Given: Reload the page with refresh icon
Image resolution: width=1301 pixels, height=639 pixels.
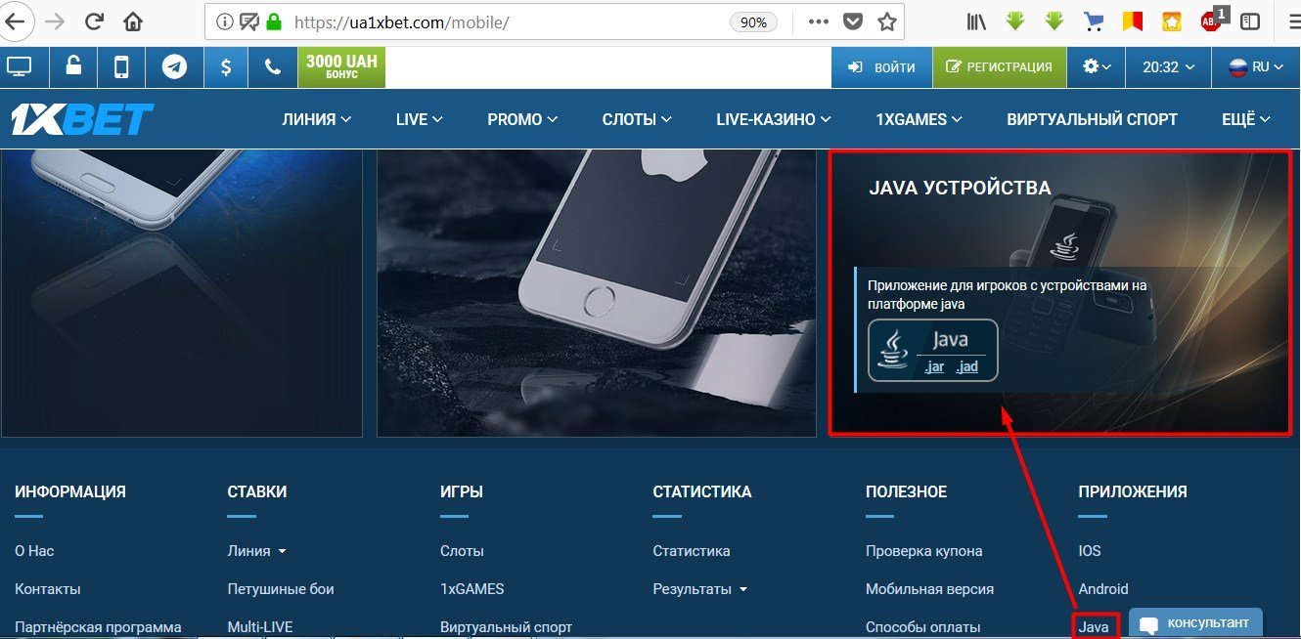Looking at the screenshot, I should (x=95, y=21).
